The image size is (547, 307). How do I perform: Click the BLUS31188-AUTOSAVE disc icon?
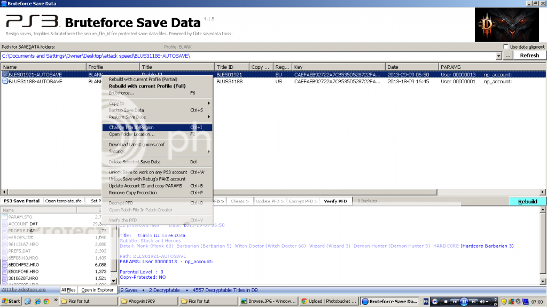5,82
